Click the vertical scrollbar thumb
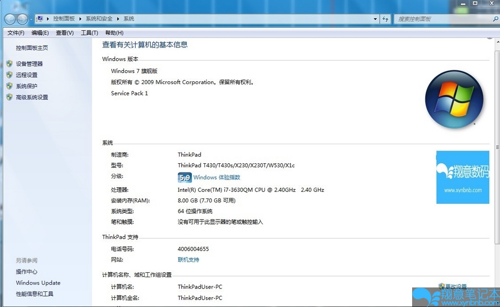Viewport: 500px width, 307px height. (x=498, y=147)
